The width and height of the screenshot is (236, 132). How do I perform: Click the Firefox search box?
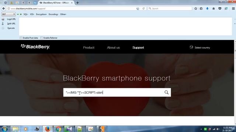coord(170,8)
